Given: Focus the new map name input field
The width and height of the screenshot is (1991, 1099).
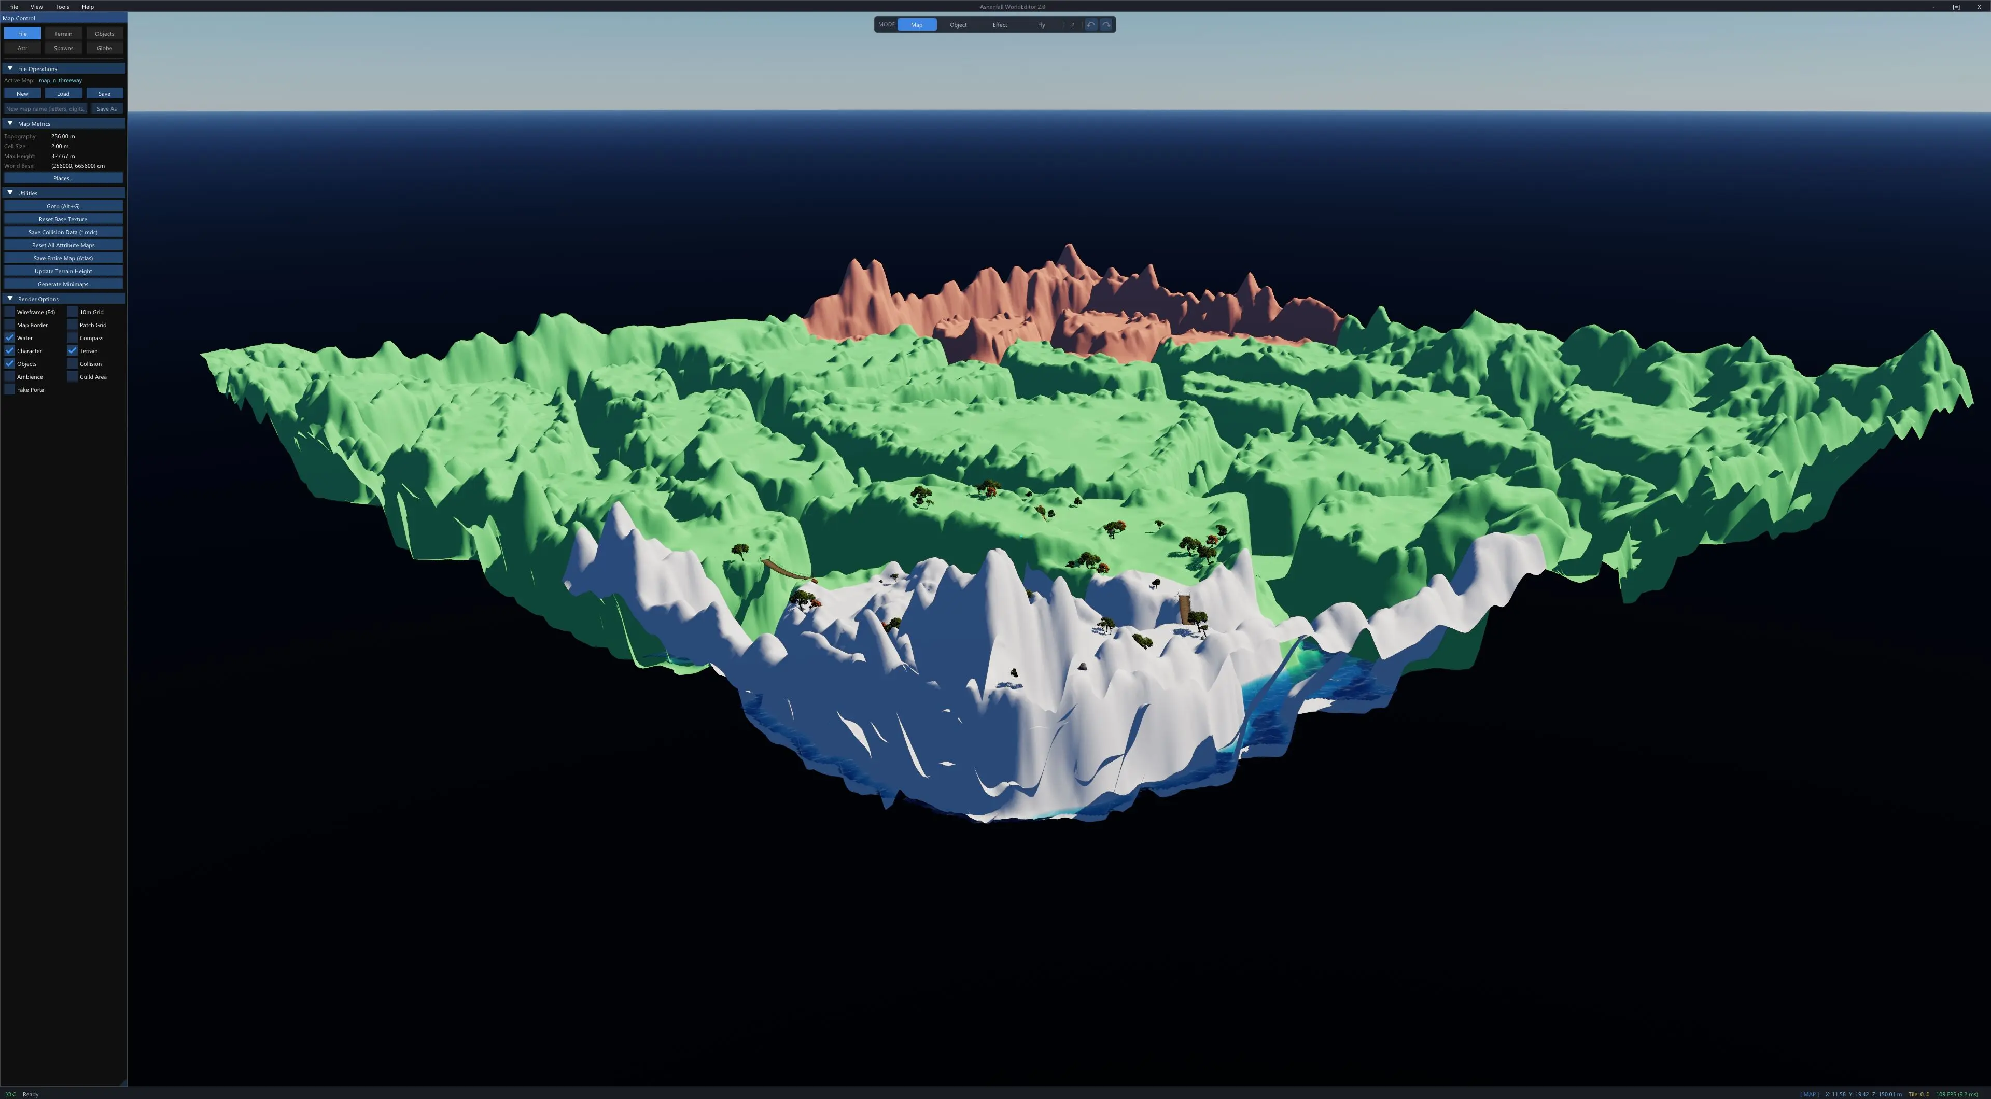Looking at the screenshot, I should point(46,109).
